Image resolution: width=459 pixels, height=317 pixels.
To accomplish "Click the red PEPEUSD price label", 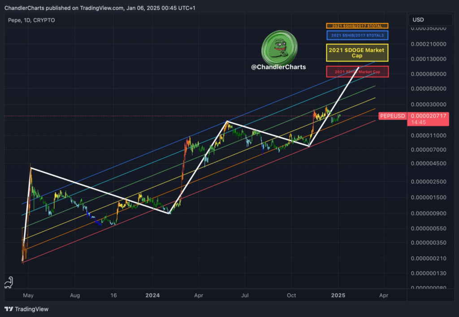I will tap(392, 116).
